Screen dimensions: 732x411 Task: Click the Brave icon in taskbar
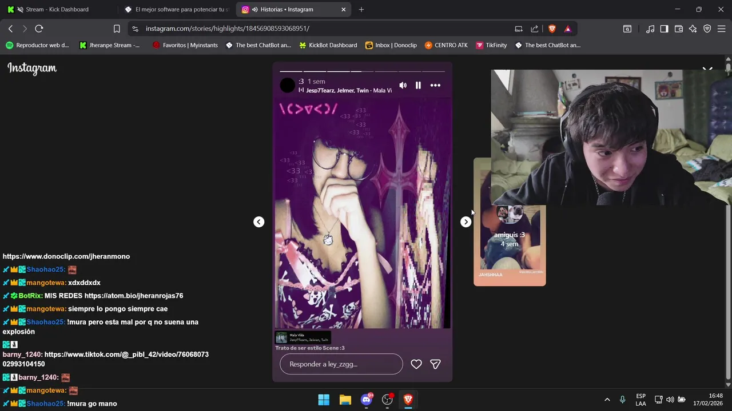(x=408, y=400)
